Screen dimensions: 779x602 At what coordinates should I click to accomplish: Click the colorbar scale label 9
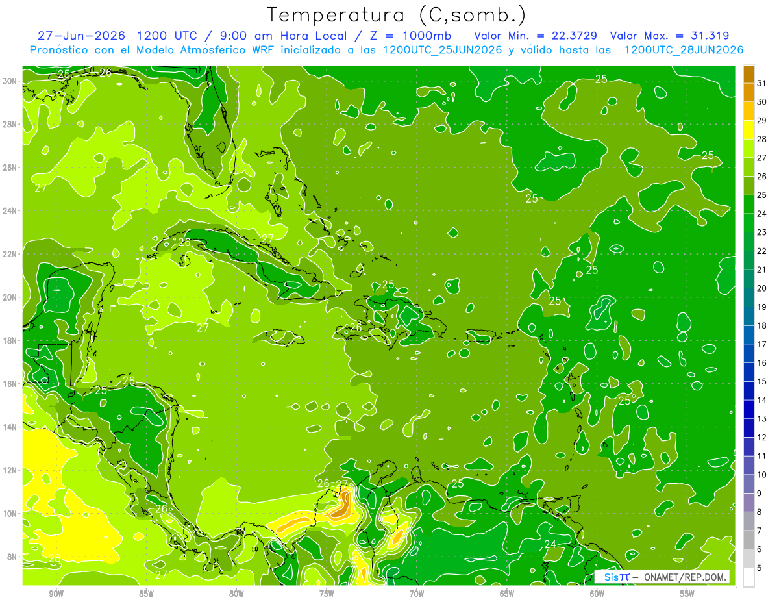760,494
